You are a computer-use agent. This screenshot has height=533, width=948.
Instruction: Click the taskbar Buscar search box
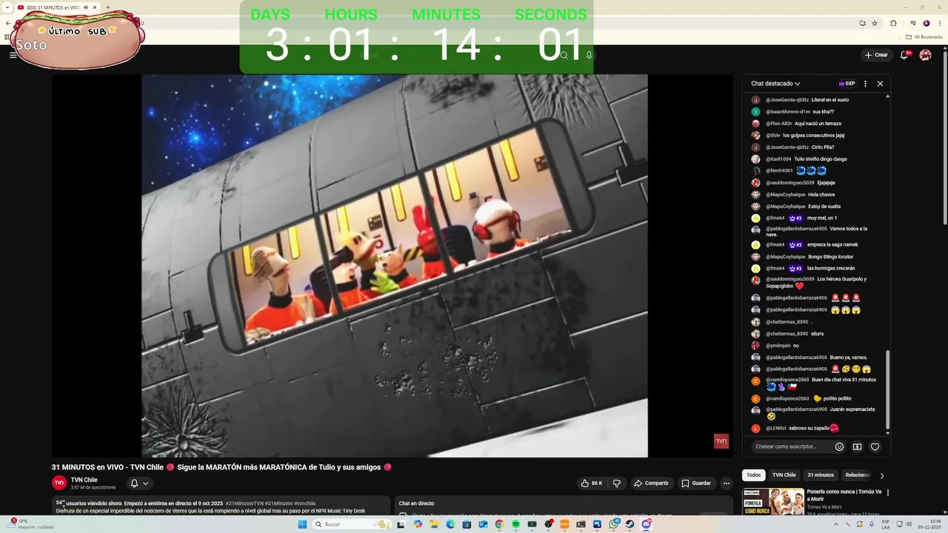pos(350,524)
